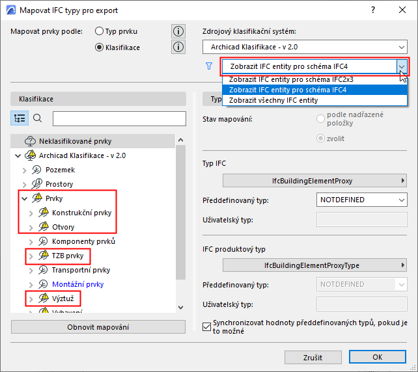Click the Obnovit mapování button
418x372 pixels.
(x=98, y=327)
